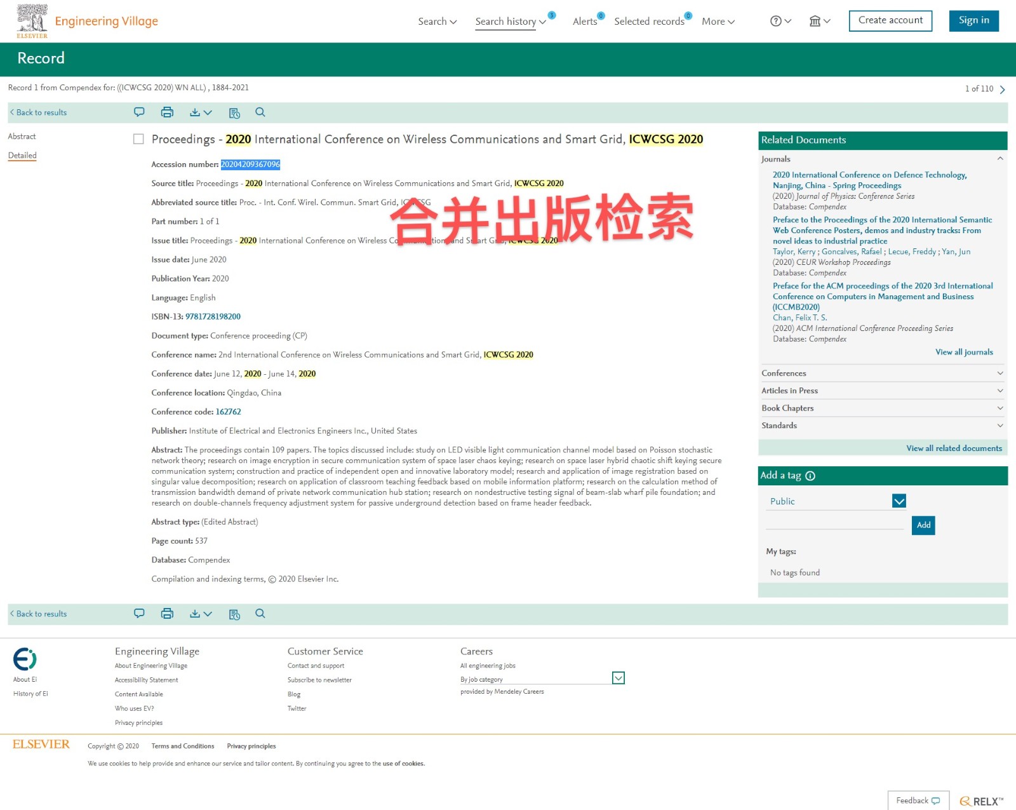The image size is (1016, 810).
Task: Open conference code 162762 link
Action: click(228, 412)
